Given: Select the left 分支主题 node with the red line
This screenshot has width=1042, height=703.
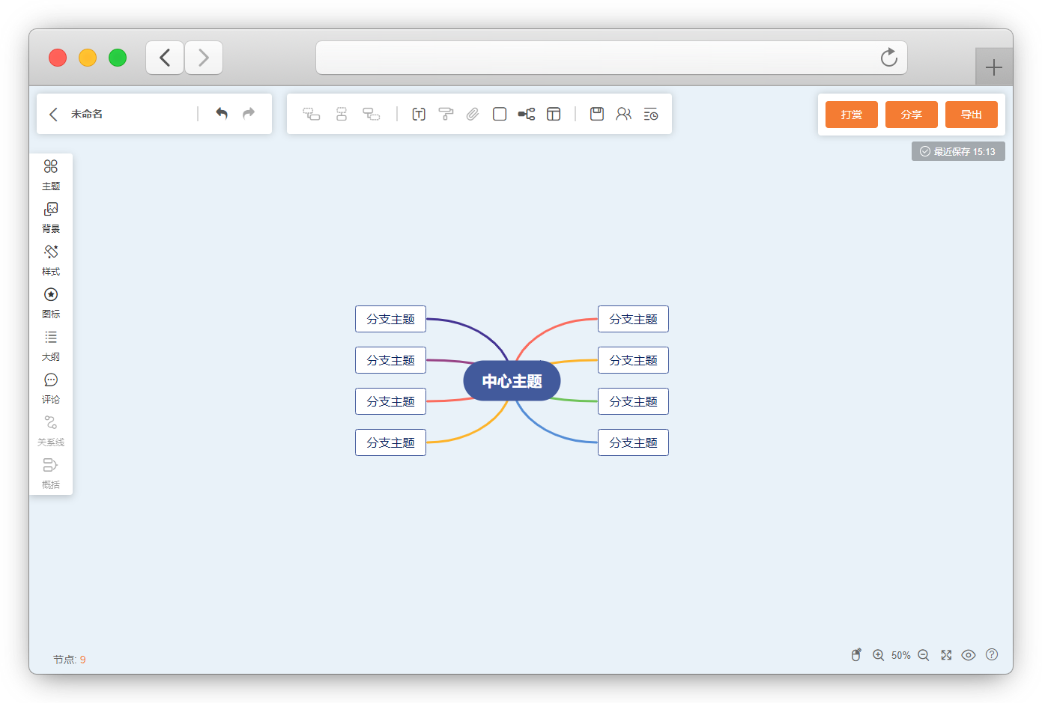Looking at the screenshot, I should (390, 401).
